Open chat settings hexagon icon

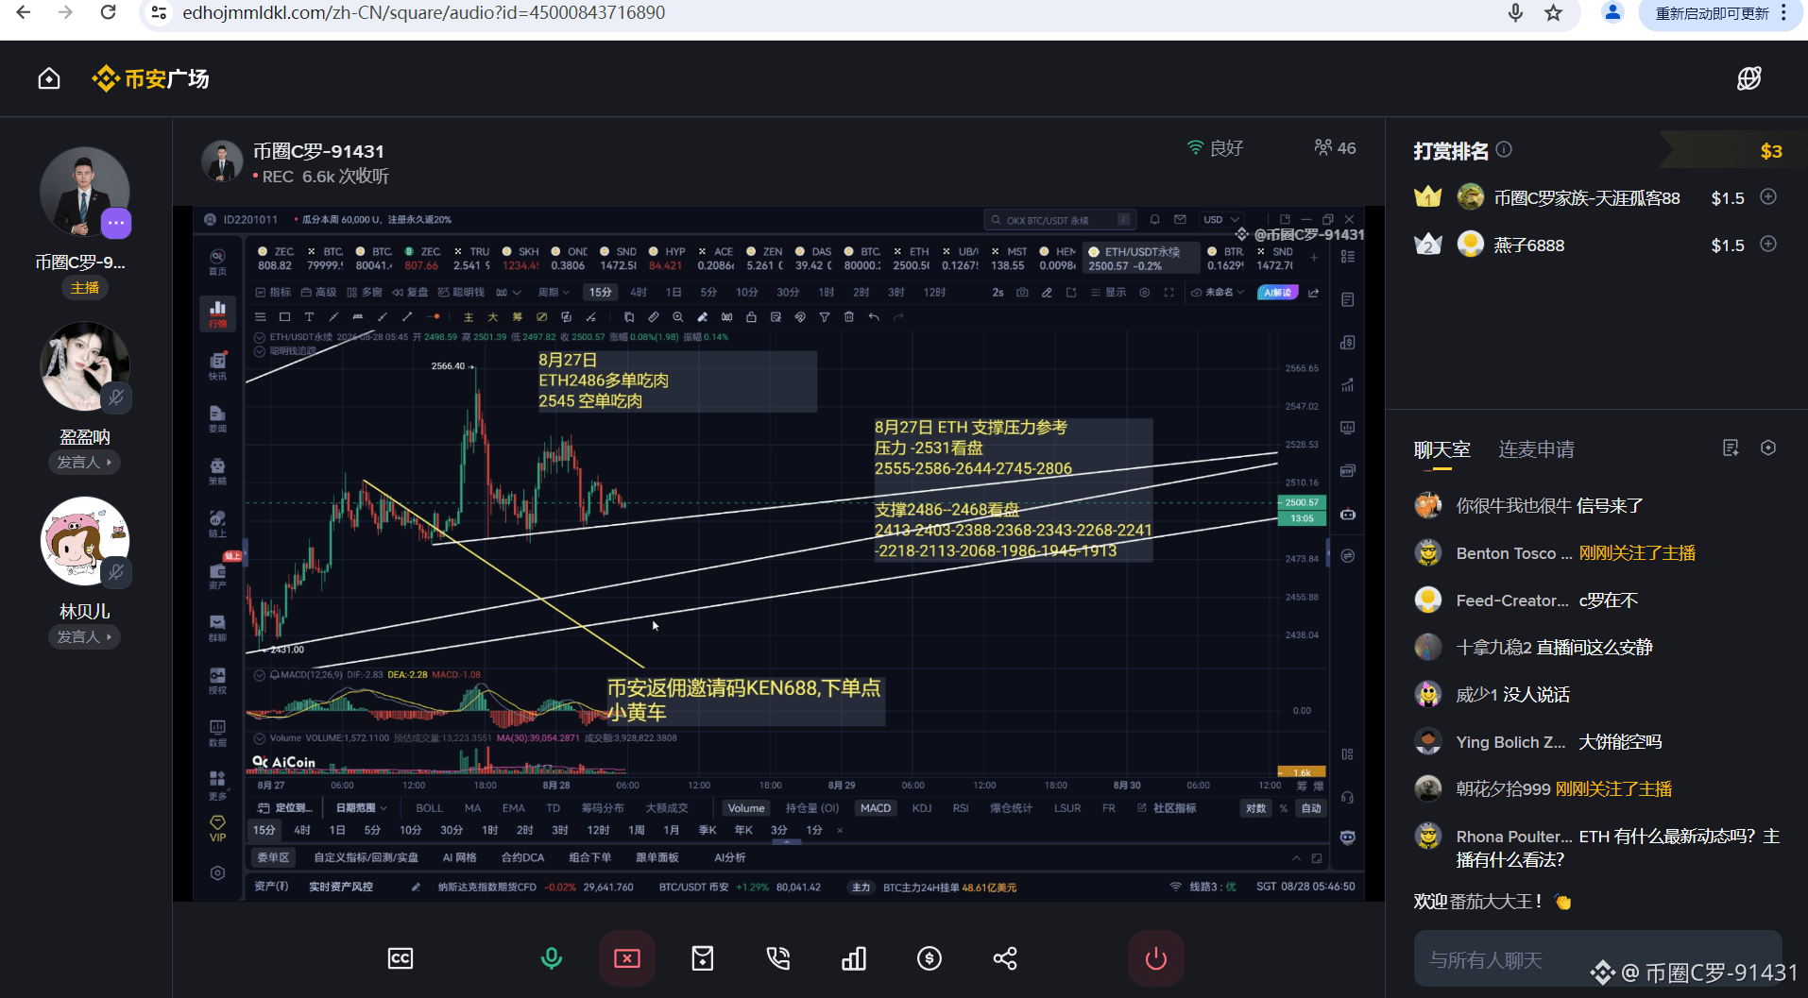point(1768,448)
